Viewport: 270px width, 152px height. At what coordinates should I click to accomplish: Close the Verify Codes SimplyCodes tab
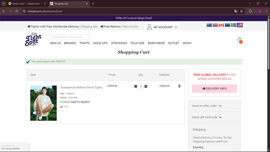tap(45, 3)
